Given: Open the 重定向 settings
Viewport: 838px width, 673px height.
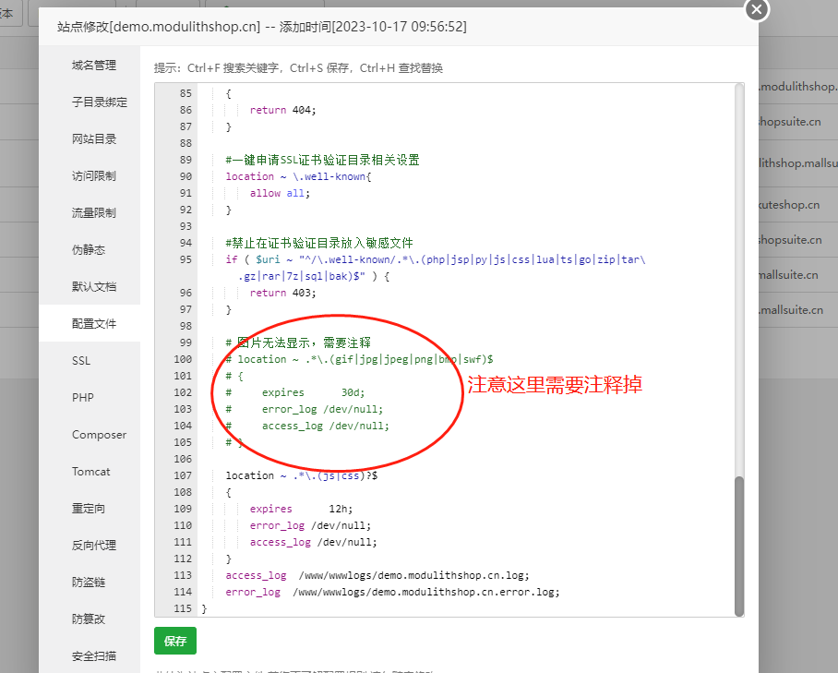Looking at the screenshot, I should tap(89, 509).
